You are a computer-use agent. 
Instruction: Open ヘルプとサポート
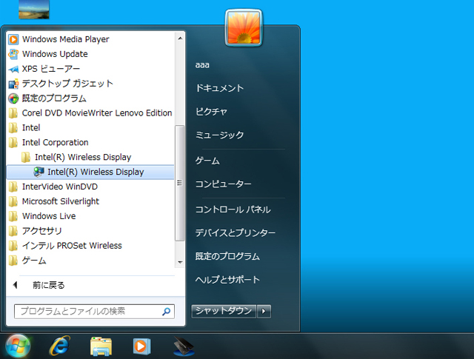[227, 280]
